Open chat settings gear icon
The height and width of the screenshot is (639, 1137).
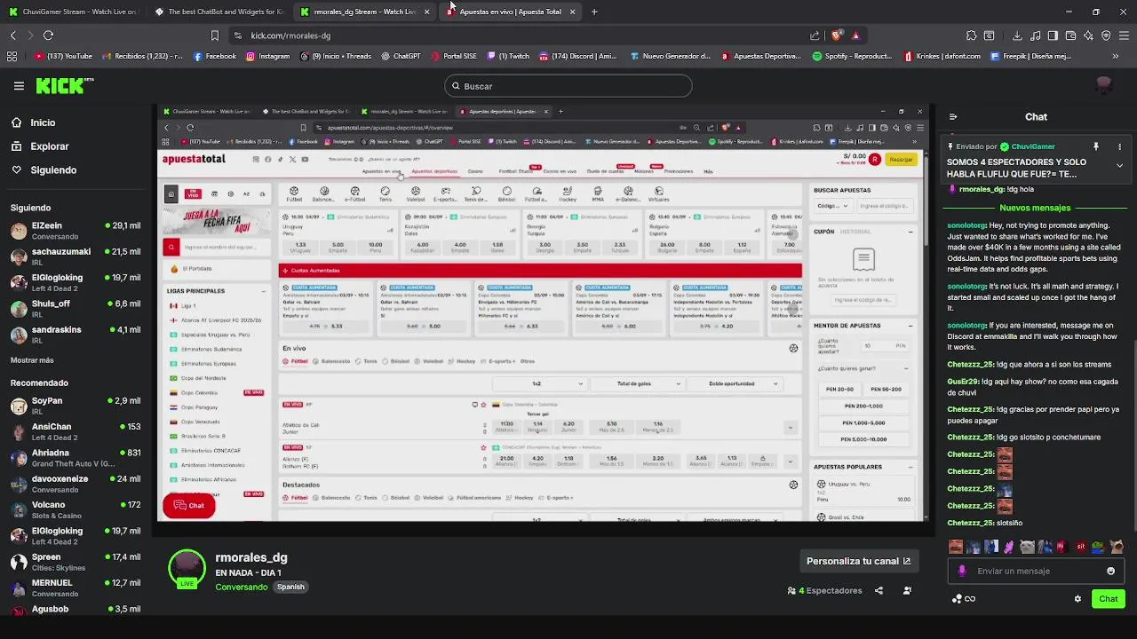[x=1077, y=598]
